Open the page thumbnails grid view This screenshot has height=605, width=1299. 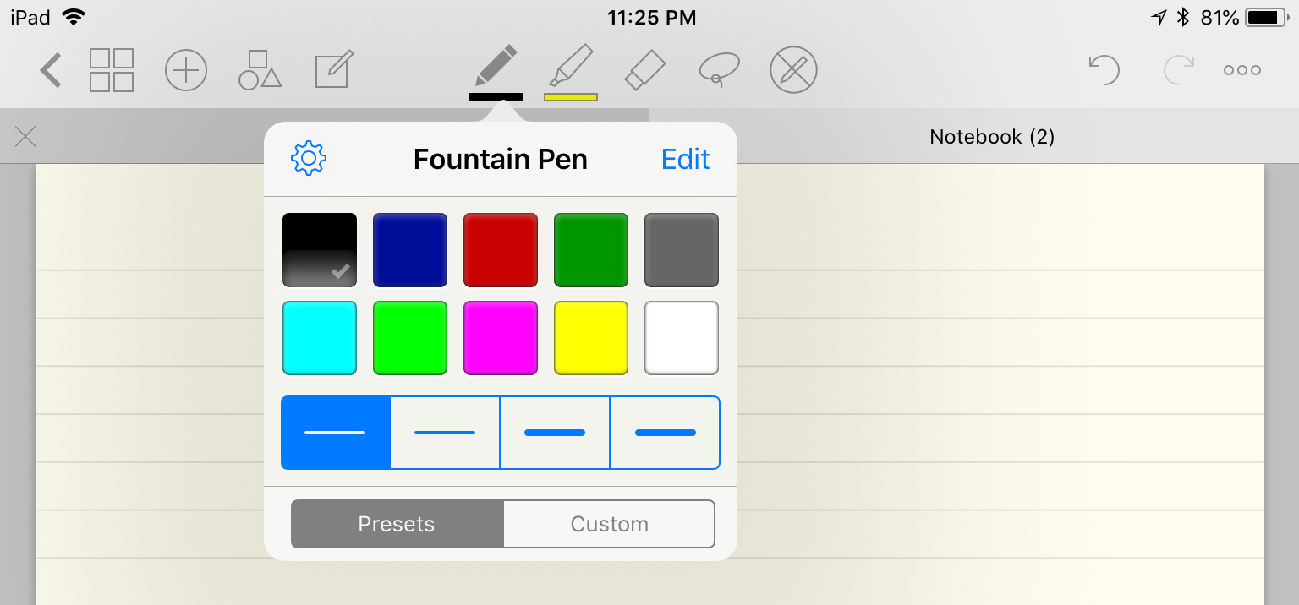pyautogui.click(x=112, y=70)
